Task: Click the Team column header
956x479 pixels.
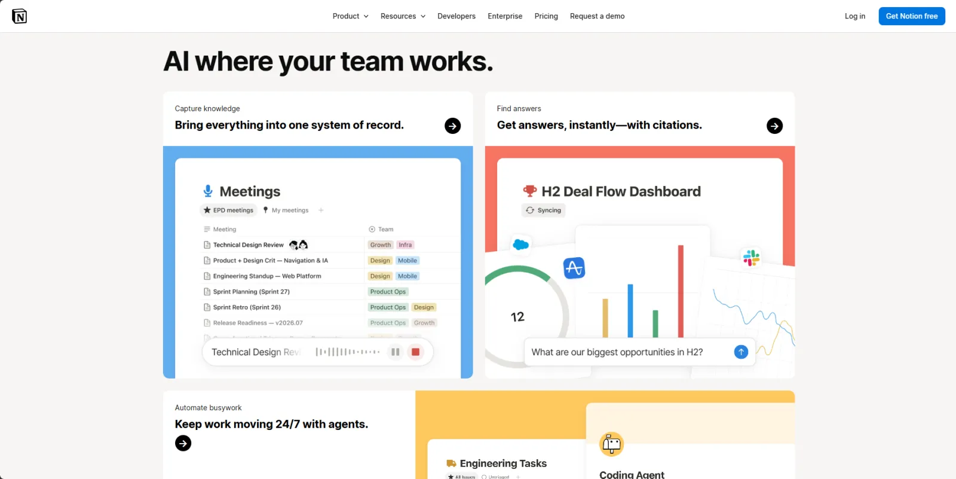Action: (x=381, y=230)
